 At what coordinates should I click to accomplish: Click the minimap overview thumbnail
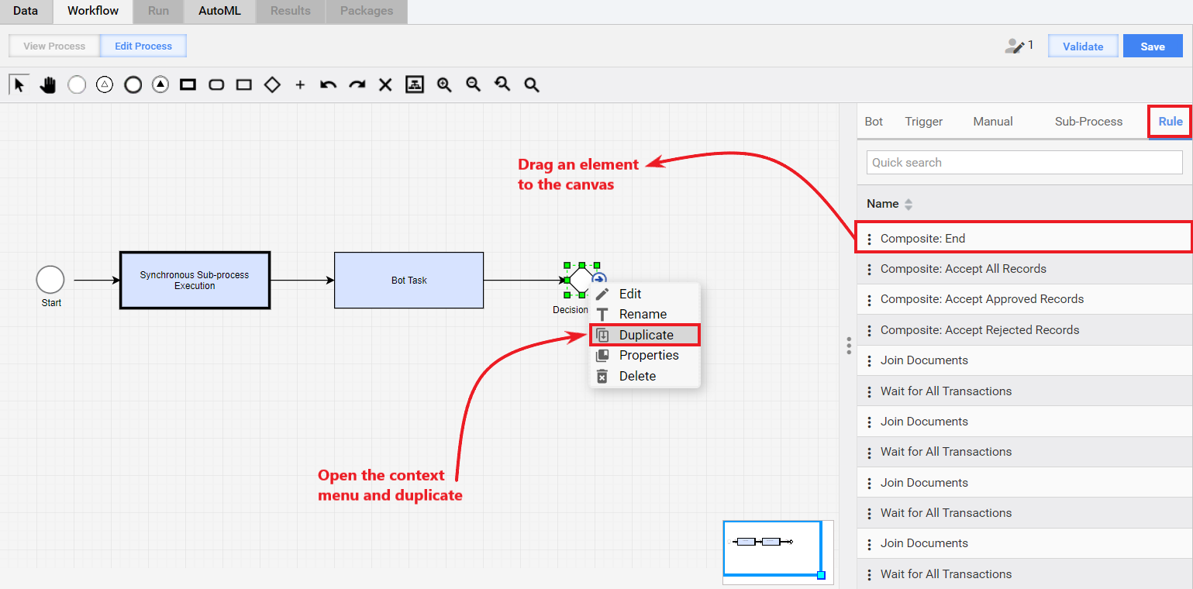pyautogui.click(x=778, y=552)
